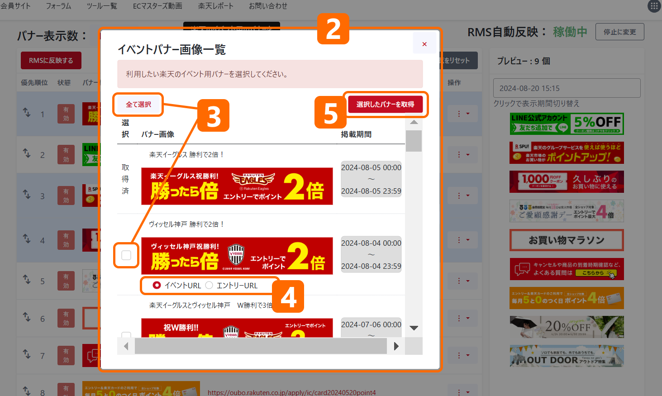
Task: Click the scroll up arrow in the dialog
Action: click(414, 122)
